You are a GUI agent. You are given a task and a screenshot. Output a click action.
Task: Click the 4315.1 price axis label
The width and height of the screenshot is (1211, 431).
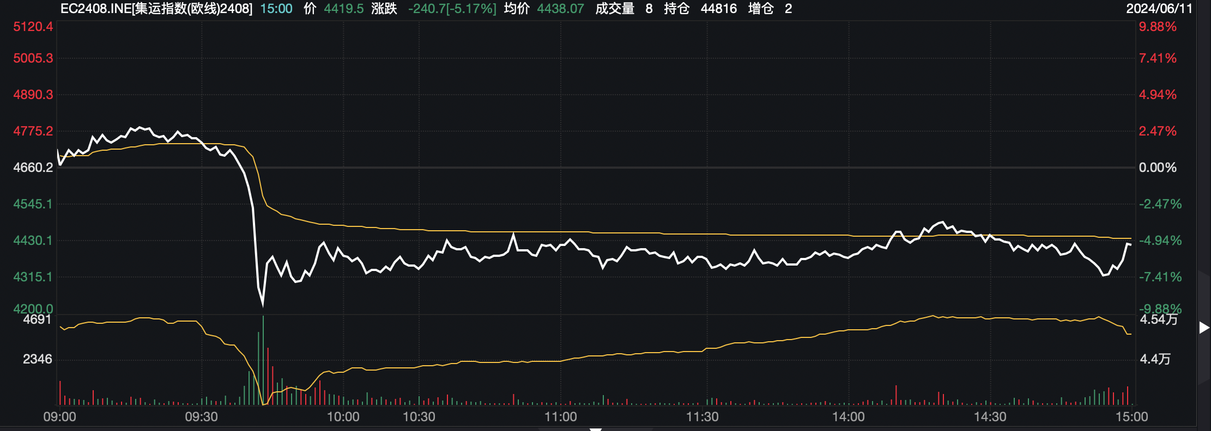click(33, 277)
